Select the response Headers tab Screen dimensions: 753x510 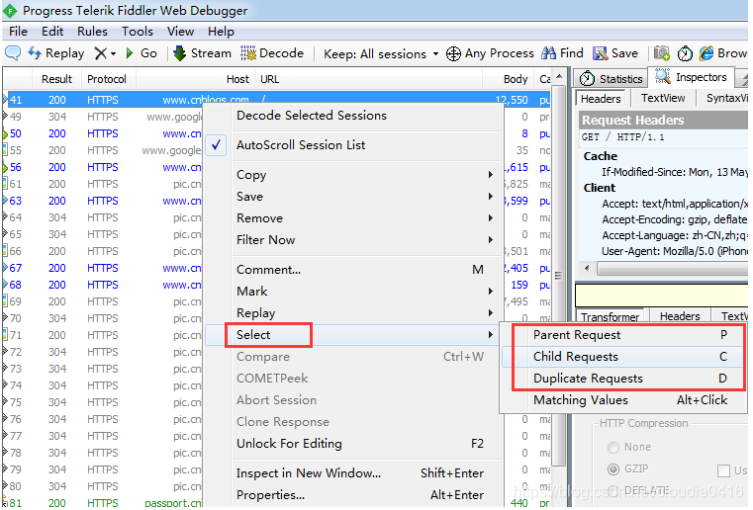pyautogui.click(x=680, y=316)
